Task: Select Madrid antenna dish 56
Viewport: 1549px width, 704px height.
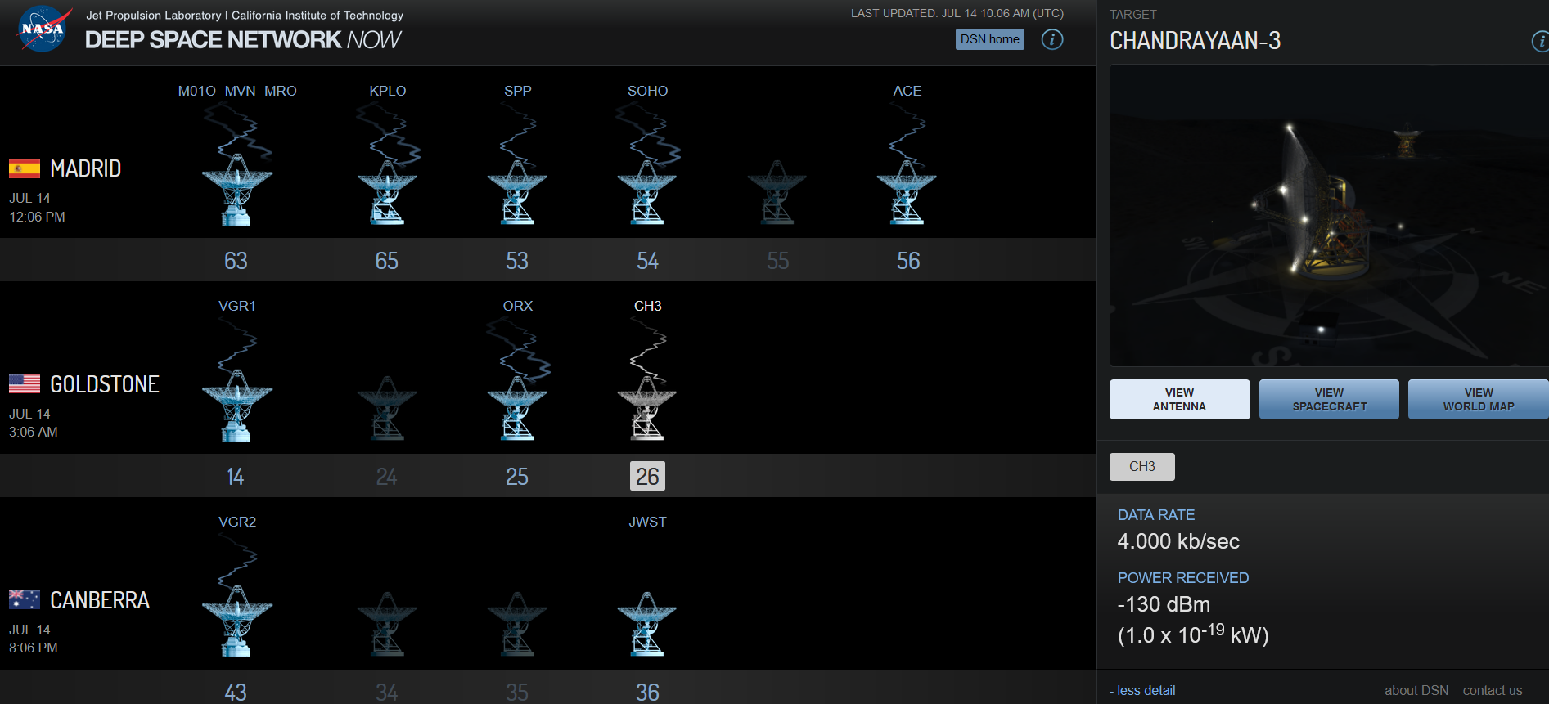Action: (907, 192)
